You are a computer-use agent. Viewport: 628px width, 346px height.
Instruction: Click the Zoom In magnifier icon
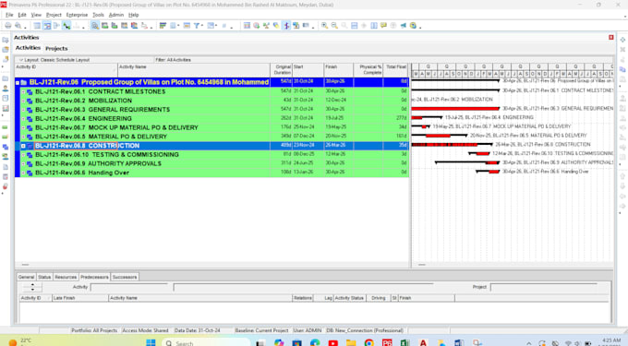[324, 26]
